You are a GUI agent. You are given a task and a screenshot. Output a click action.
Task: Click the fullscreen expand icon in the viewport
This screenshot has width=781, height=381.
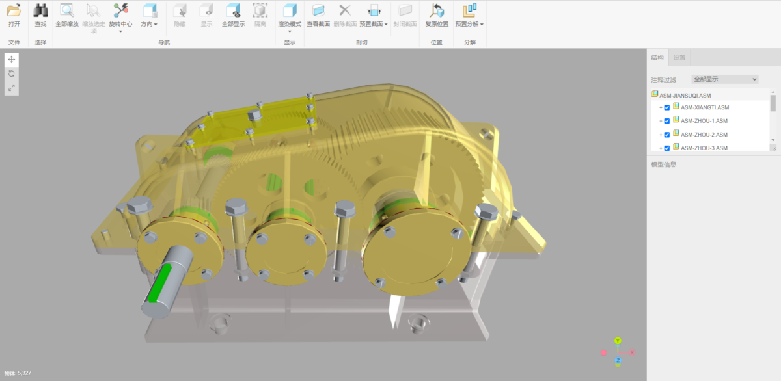[12, 88]
